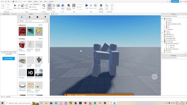This screenshot has width=187, height=105.
Task: Choose the R6 Roblox Dummy model
Action: click(39, 62)
